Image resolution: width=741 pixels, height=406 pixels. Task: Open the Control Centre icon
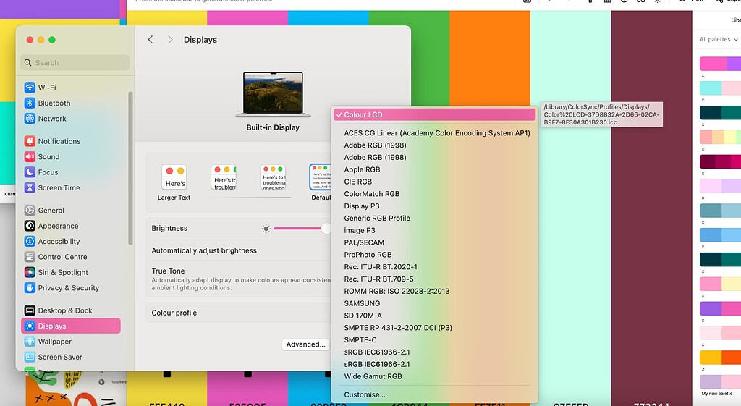tap(30, 257)
